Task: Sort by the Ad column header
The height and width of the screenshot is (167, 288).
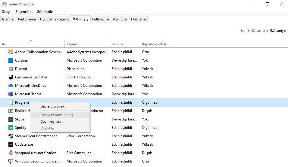Action: pyautogui.click(x=4, y=44)
